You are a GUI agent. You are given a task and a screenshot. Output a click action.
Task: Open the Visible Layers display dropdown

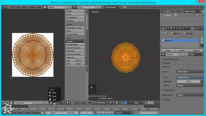pyautogui.click(x=192, y=12)
